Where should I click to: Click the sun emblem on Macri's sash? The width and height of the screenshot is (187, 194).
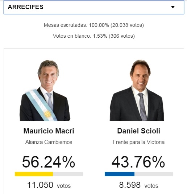[47, 114]
